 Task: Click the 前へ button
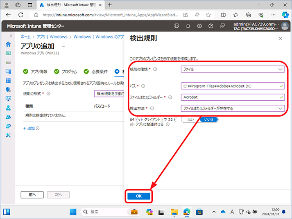point(32,195)
